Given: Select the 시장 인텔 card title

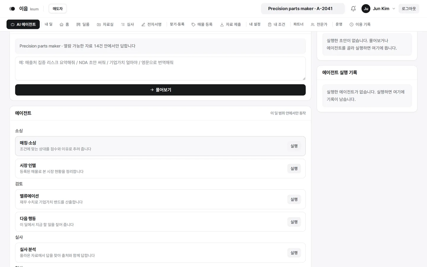Looking at the screenshot, I should pyautogui.click(x=28, y=165).
